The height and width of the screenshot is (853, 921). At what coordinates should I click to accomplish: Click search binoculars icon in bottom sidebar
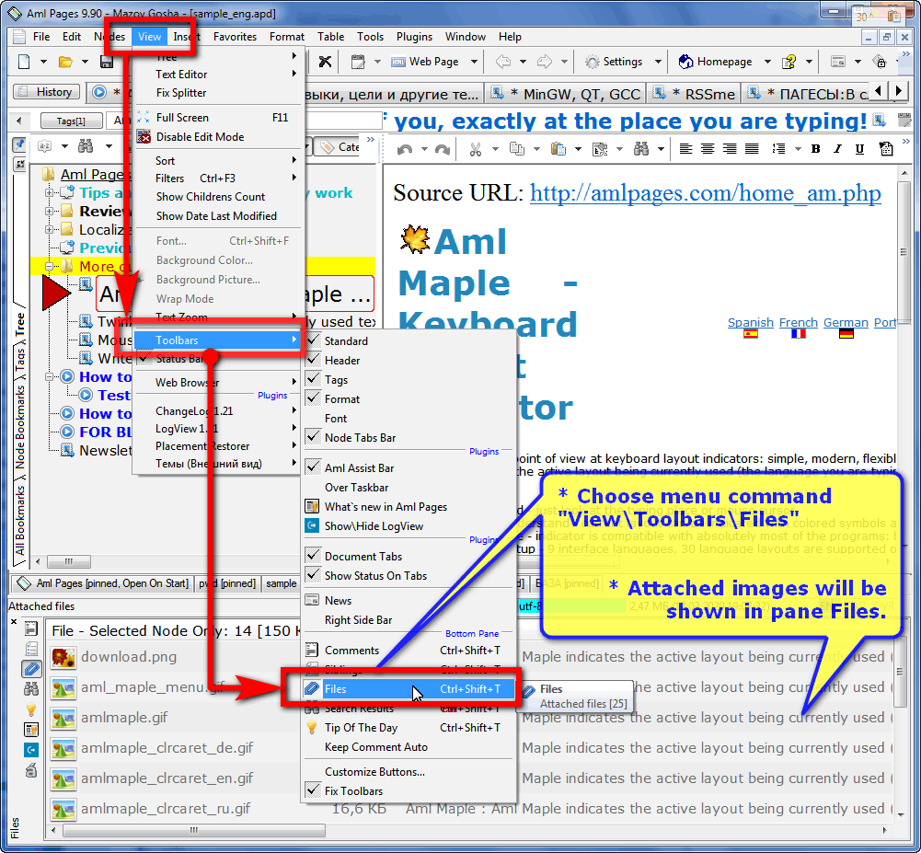pos(31,689)
